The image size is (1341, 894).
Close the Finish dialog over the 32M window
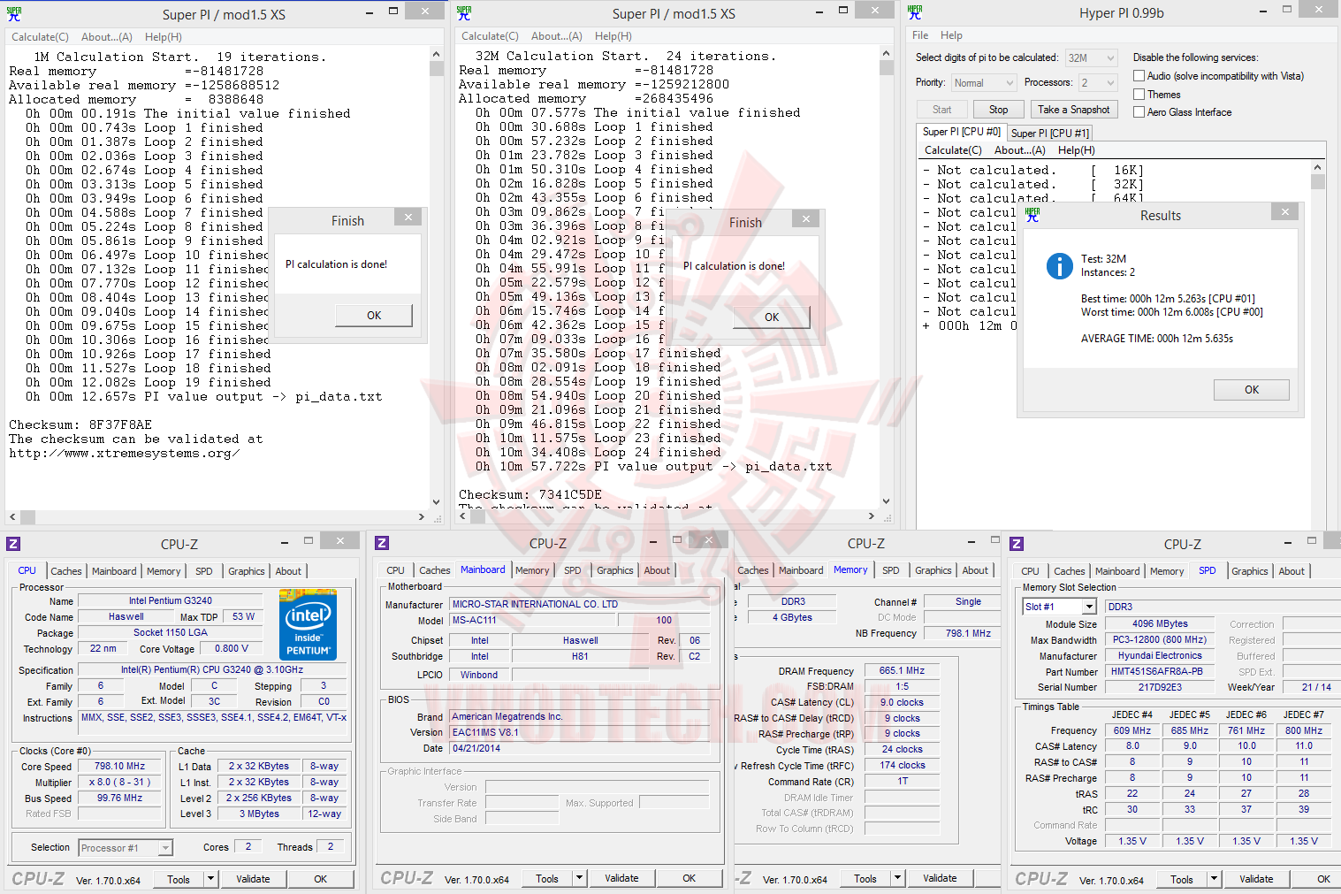805,219
